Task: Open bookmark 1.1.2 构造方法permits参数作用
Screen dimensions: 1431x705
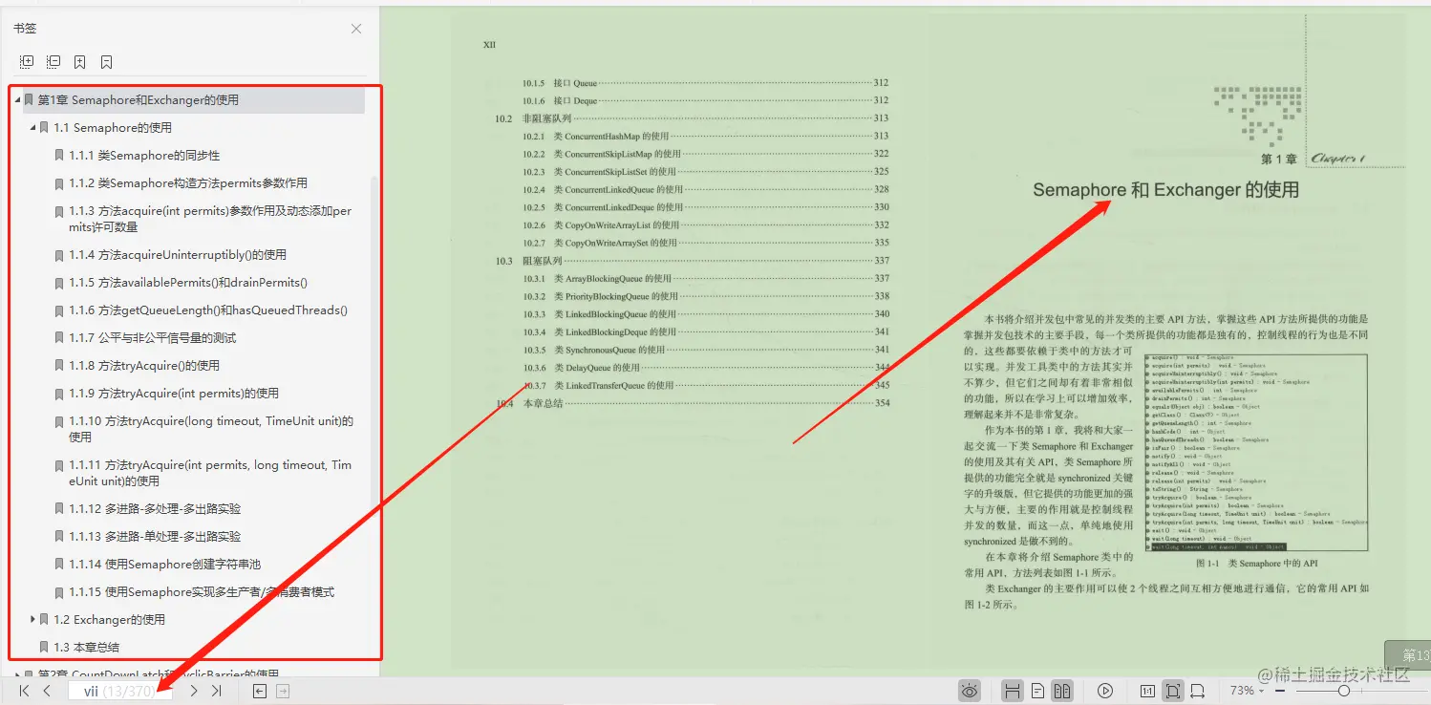Action: [x=188, y=183]
